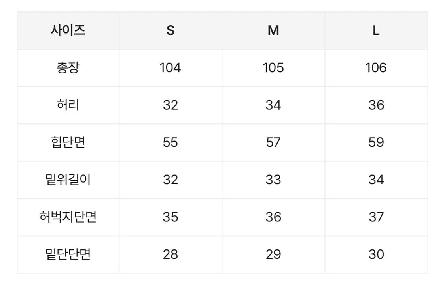The image size is (445, 290).
Task: Click the 힙단면 row label
Action: [x=68, y=142]
